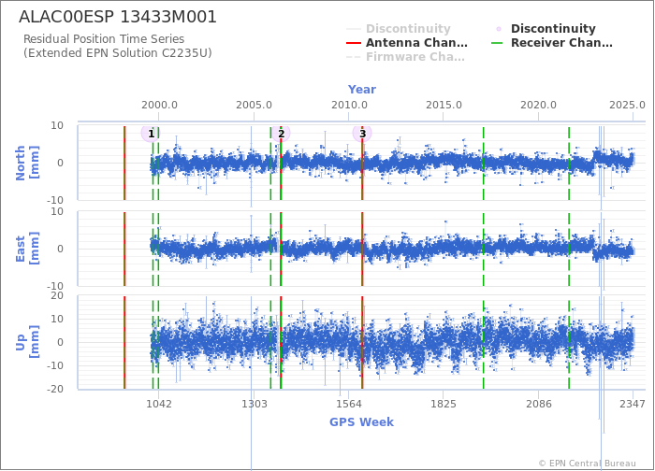
Task: Click the EPN Central Bureau credit
Action: 588,464
